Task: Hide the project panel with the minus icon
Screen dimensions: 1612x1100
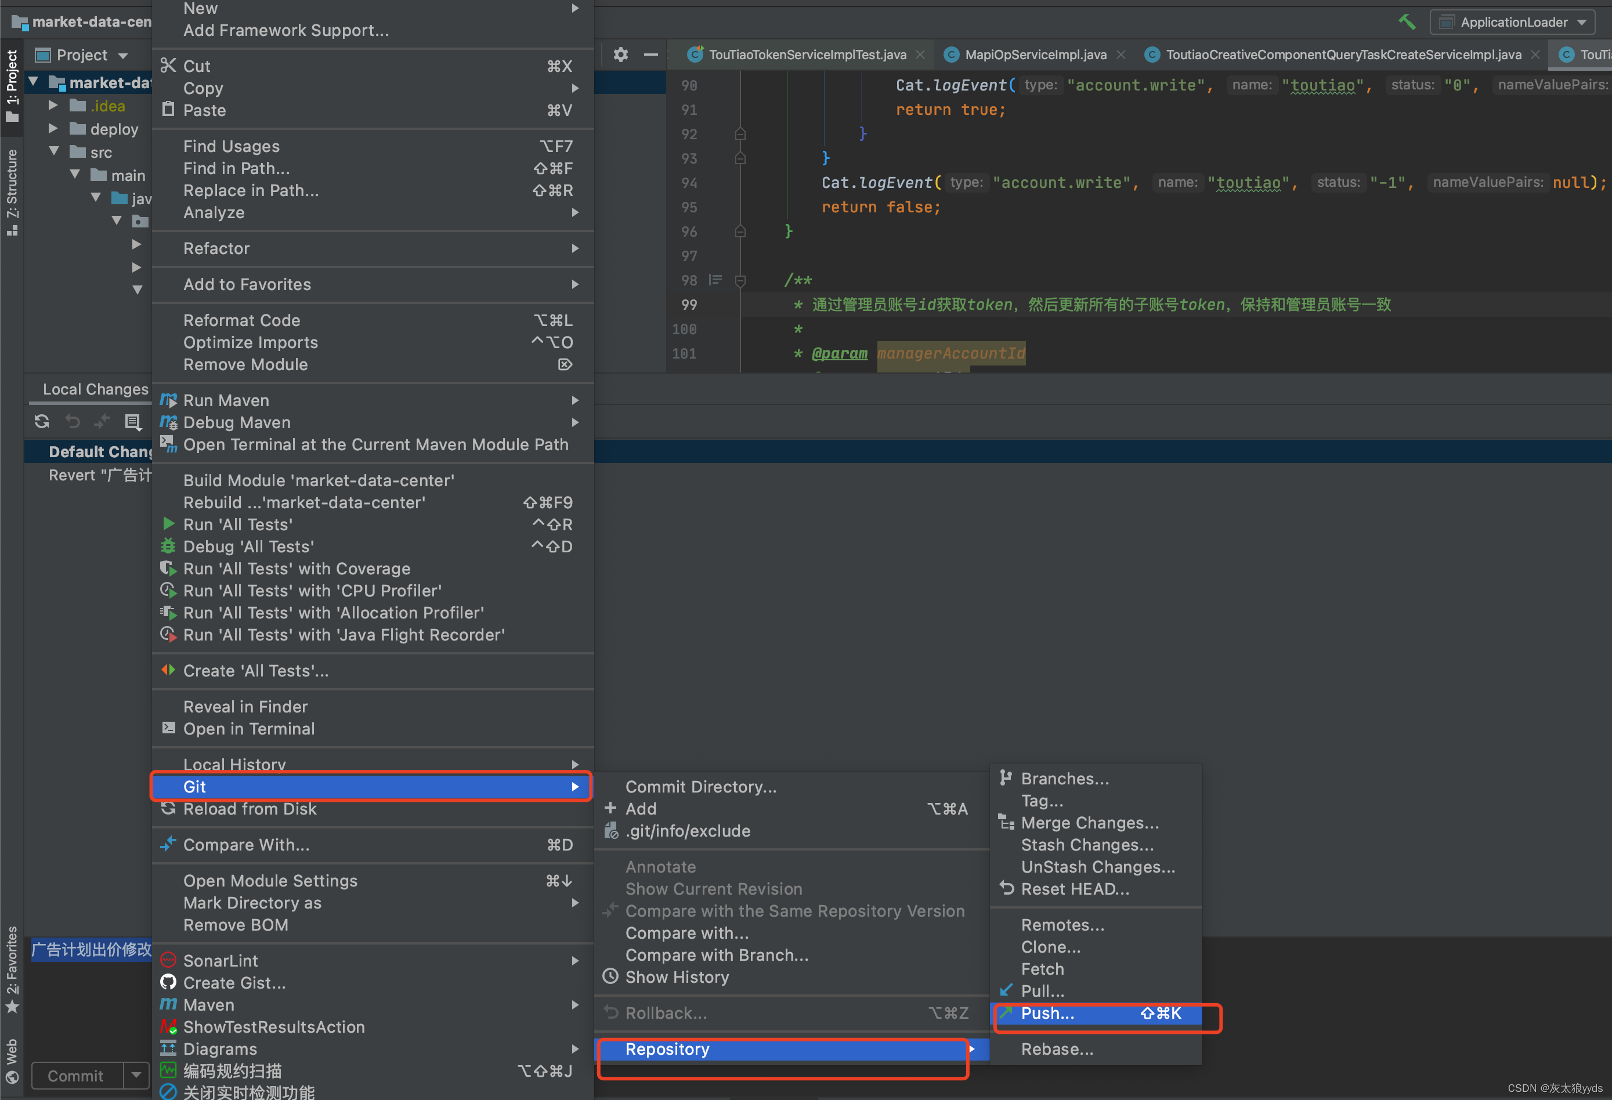Action: (650, 54)
